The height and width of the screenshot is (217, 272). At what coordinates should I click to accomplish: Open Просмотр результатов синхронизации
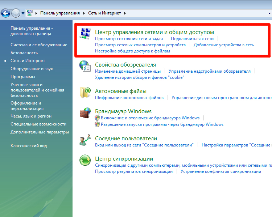tap(134, 171)
